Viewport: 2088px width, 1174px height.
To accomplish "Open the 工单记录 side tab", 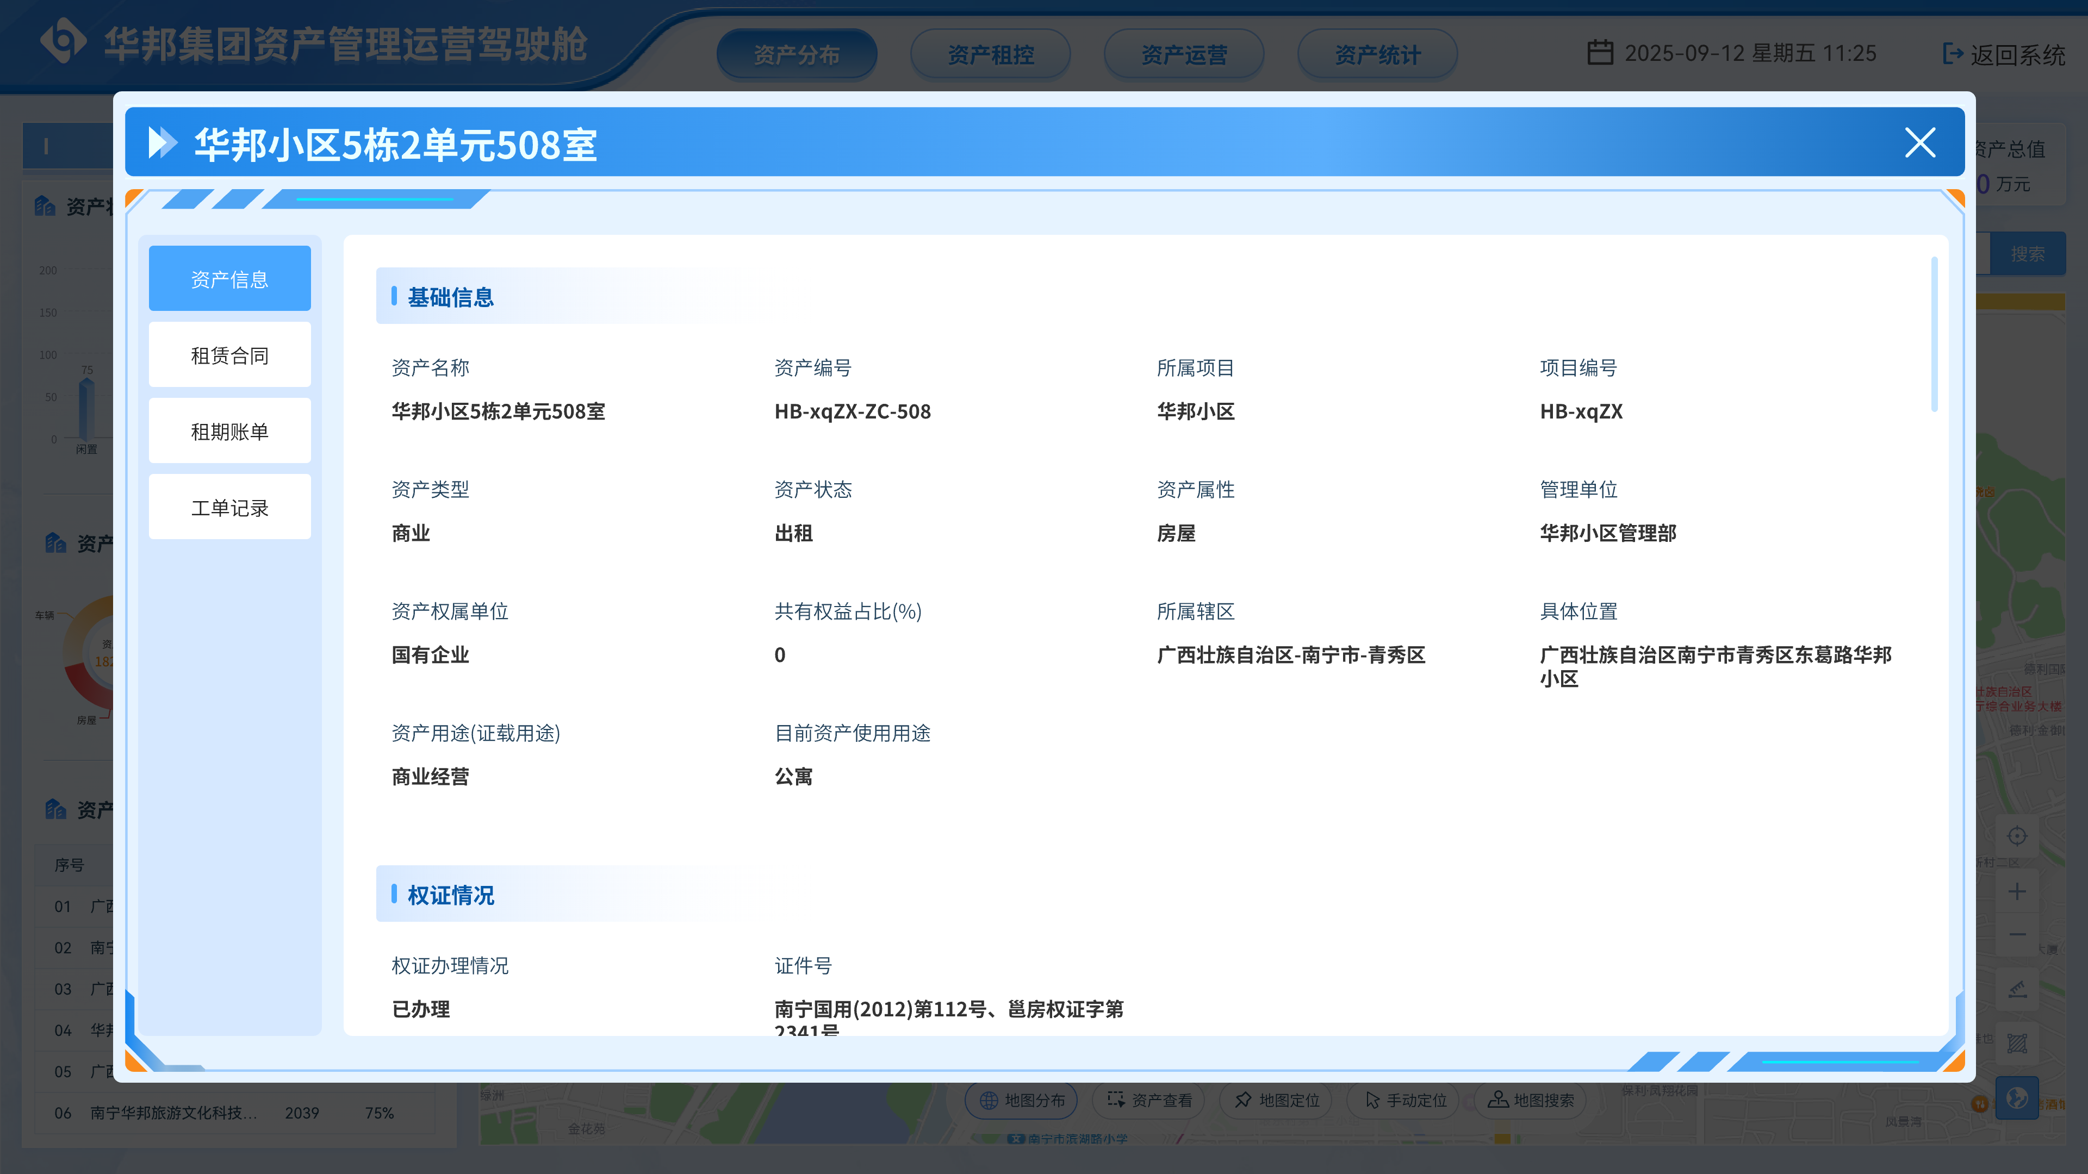I will click(229, 507).
